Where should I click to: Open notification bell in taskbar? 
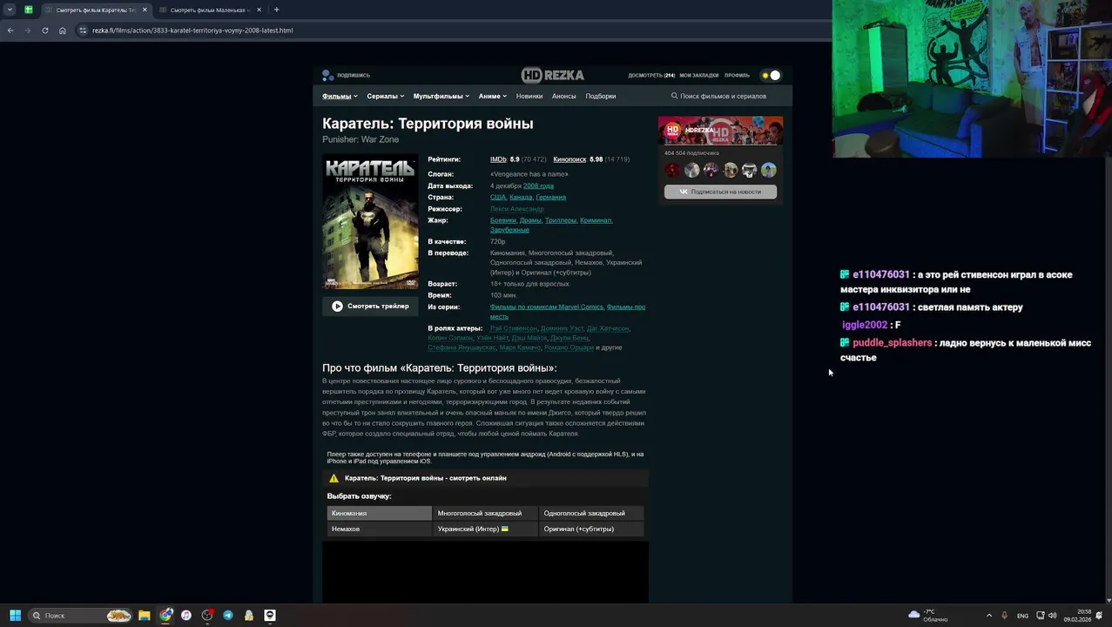pyautogui.click(x=1100, y=616)
